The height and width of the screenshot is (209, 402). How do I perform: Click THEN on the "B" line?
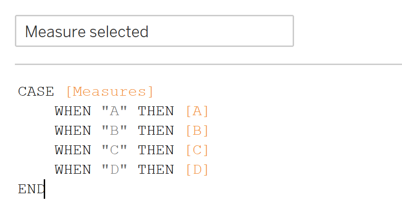tap(156, 131)
